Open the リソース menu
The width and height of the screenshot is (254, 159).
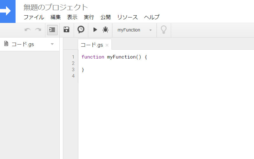pos(128,17)
